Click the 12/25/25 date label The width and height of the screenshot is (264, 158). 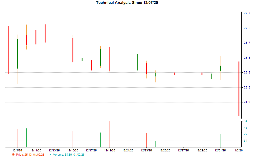165,150
